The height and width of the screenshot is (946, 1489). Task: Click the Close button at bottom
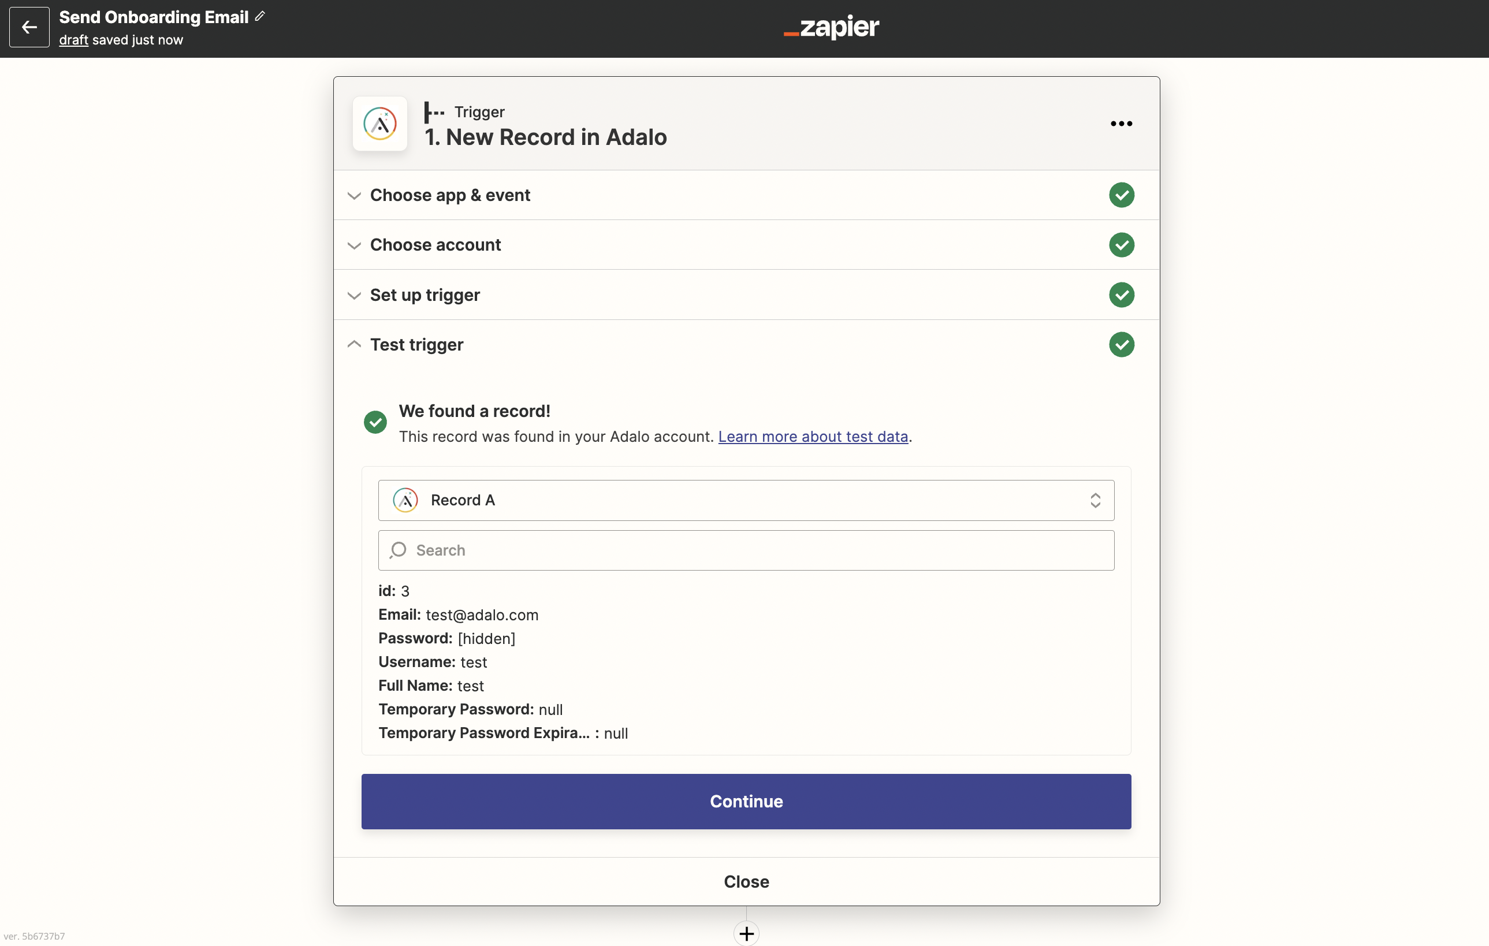746,881
